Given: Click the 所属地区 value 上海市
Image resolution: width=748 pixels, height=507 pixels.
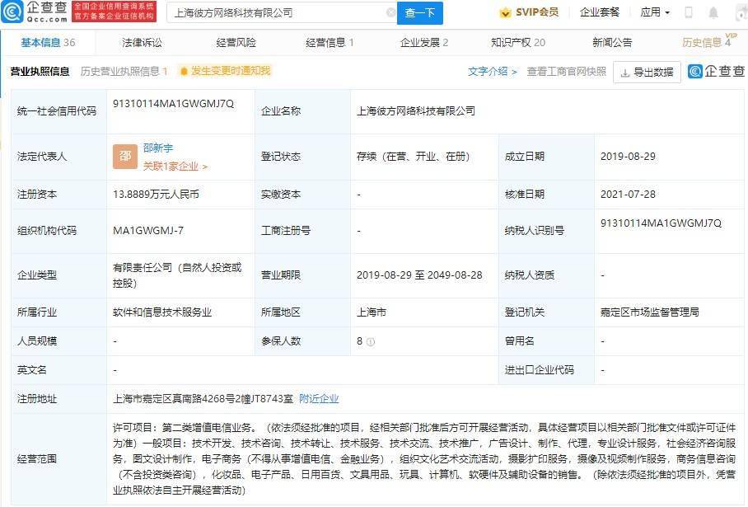Looking at the screenshot, I should [372, 312].
